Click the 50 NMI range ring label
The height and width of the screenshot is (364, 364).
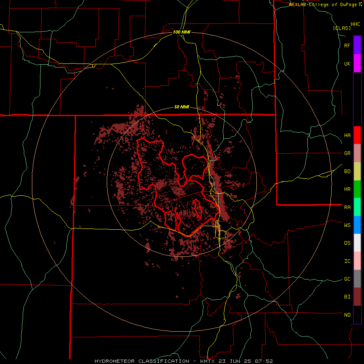(x=182, y=107)
